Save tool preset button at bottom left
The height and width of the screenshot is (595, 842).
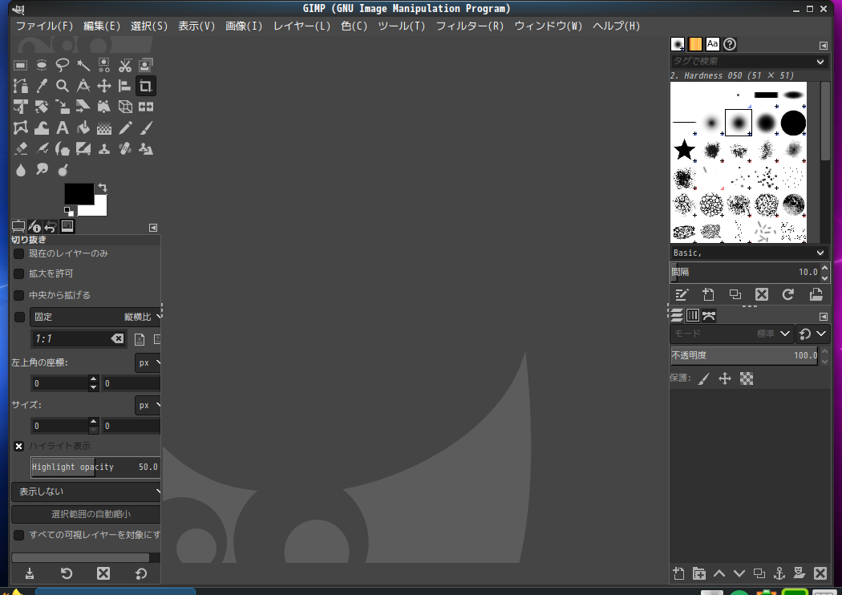(30, 573)
